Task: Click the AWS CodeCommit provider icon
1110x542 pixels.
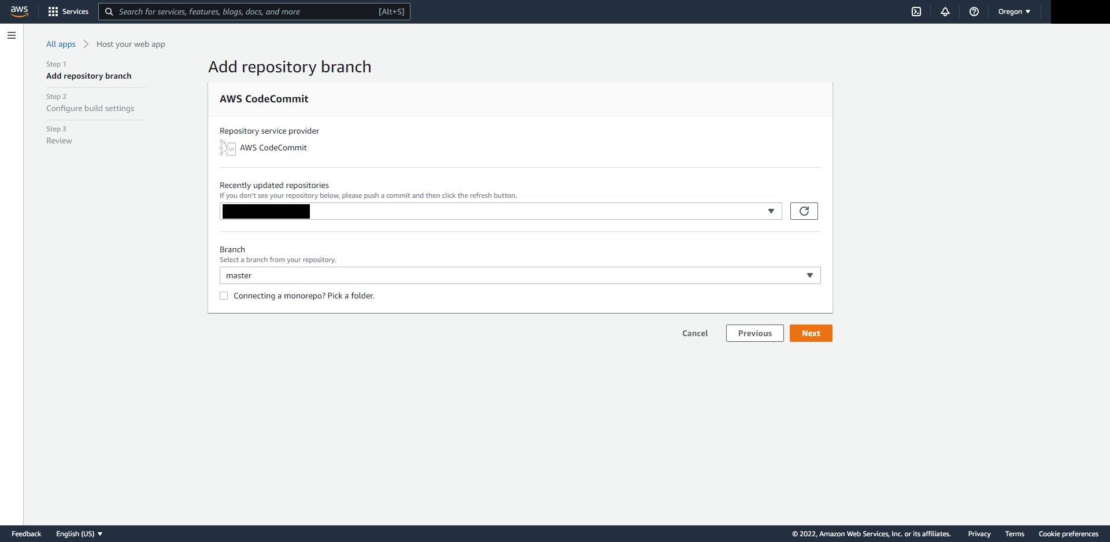Action: click(227, 148)
